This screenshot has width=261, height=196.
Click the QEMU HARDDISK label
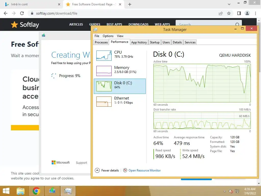(x=235, y=55)
